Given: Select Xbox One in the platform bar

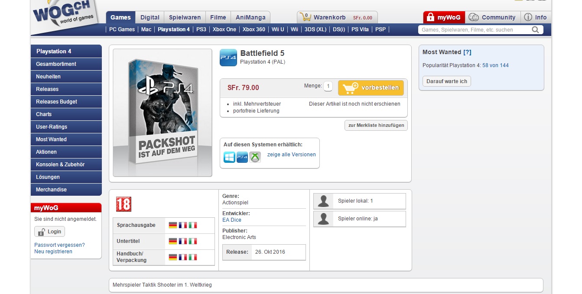Looking at the screenshot, I should [224, 29].
